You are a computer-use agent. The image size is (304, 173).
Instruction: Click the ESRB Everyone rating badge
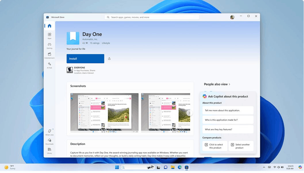tap(70, 70)
